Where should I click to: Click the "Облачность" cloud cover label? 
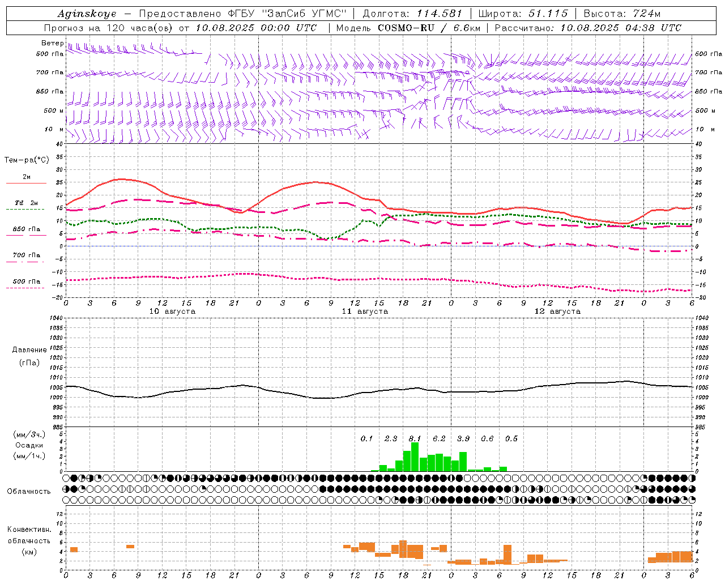[29, 492]
